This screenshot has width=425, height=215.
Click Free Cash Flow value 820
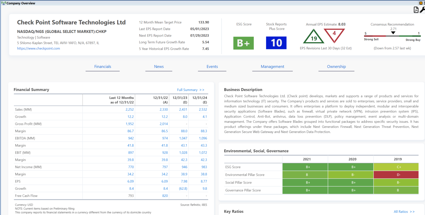coord(165,196)
